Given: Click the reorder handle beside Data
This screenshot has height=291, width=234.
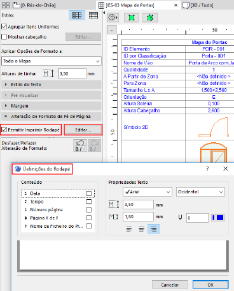Looking at the screenshot, I should [25, 193].
